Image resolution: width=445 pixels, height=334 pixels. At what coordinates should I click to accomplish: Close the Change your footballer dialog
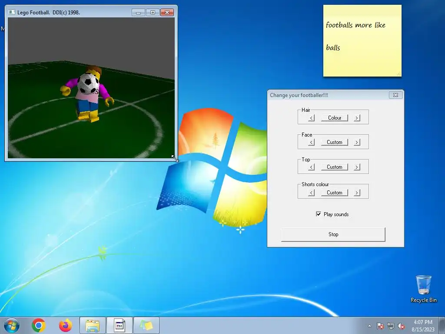[395, 95]
